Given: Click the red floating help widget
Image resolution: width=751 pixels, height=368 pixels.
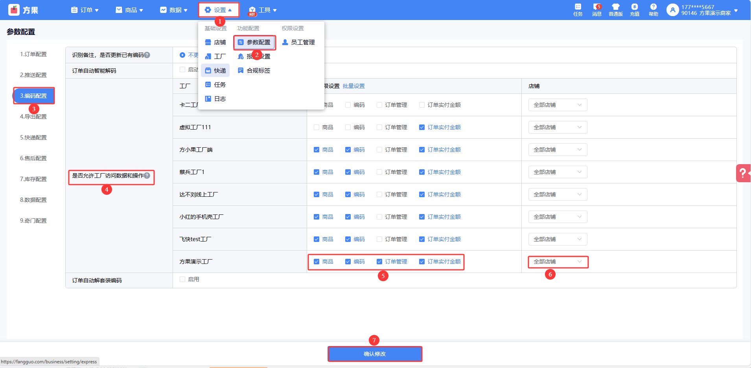Looking at the screenshot, I should click(743, 173).
